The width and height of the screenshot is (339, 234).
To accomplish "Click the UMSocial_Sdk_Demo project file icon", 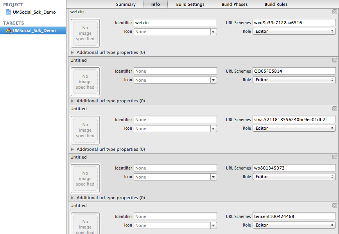I will (9, 12).
